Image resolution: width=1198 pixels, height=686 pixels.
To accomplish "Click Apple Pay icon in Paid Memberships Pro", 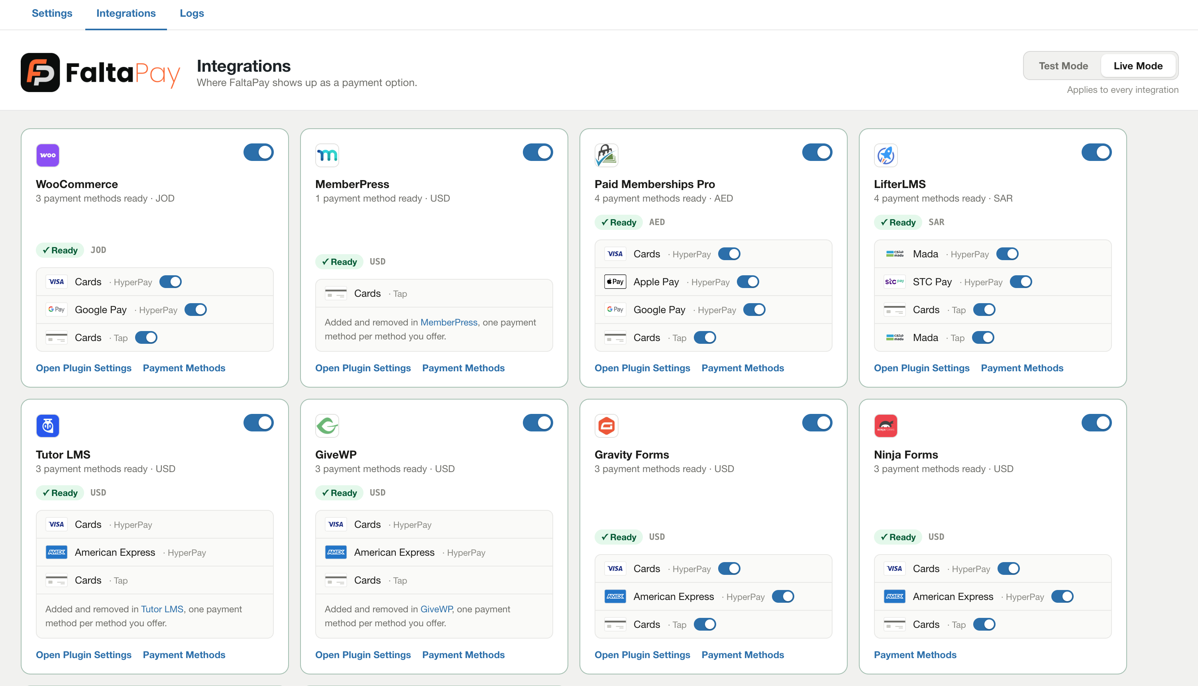I will (615, 282).
